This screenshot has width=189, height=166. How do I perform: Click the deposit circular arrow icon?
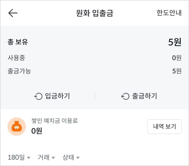click(38, 96)
